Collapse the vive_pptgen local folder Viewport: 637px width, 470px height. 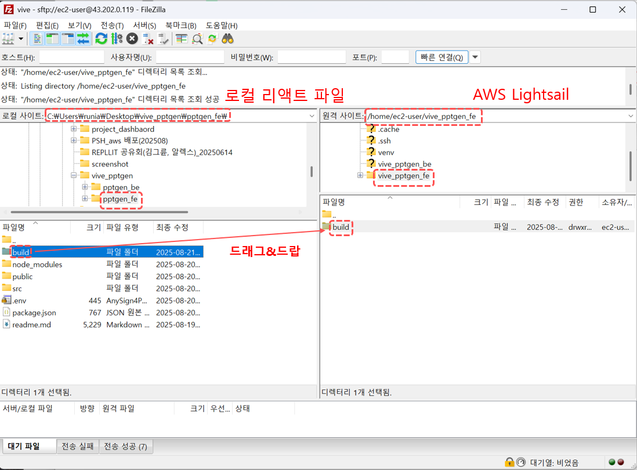tap(74, 175)
